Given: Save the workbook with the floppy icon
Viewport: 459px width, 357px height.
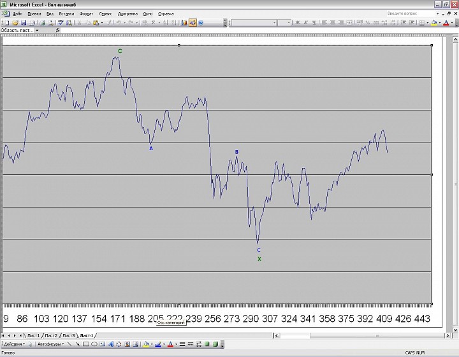Looking at the screenshot, I should pyautogui.click(x=24, y=22).
